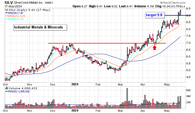Click the Volume 4,088,432 legend label
Screen dimensions: 195x113
tap(23, 88)
